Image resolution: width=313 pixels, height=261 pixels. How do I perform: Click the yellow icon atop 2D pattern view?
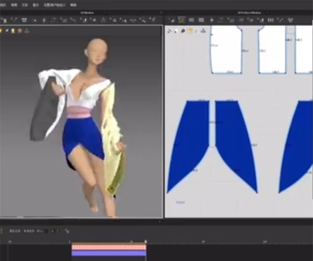190,31
